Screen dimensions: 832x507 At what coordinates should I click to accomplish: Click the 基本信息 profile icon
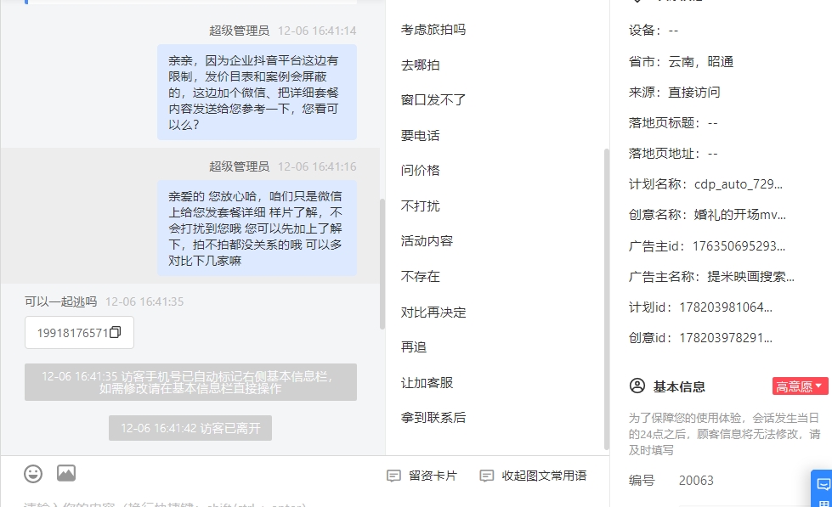click(637, 386)
